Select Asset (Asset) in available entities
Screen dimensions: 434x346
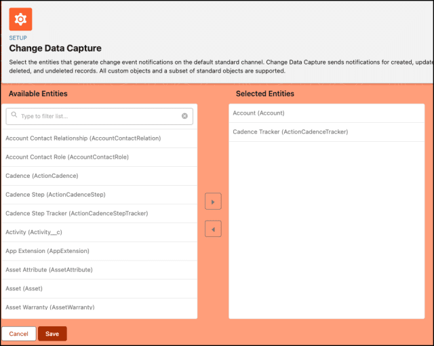pyautogui.click(x=24, y=288)
